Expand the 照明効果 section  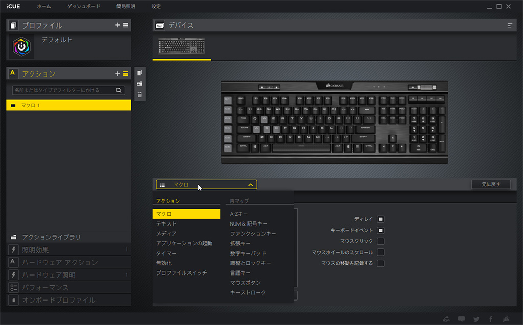point(68,249)
